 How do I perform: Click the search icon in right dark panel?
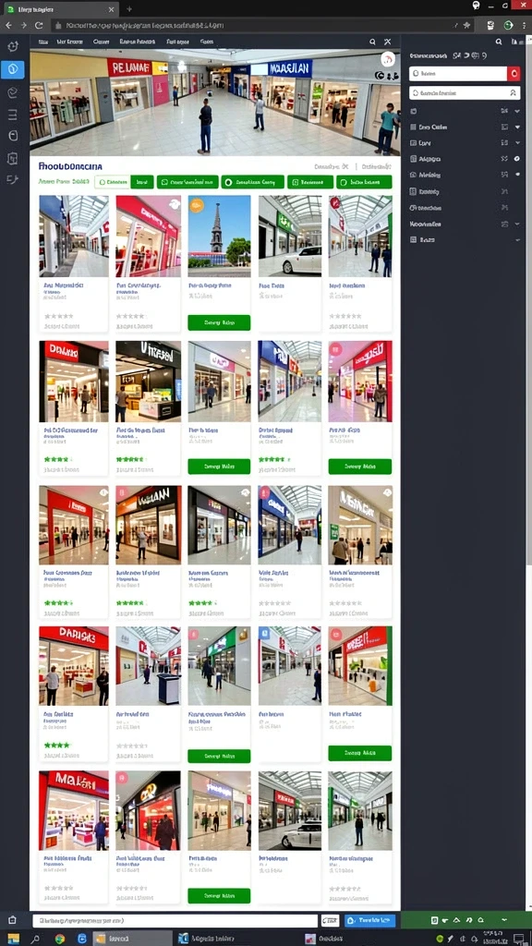tap(499, 42)
